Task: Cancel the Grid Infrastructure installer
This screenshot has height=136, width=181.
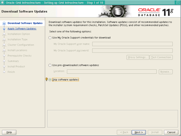Action: click(x=171, y=132)
